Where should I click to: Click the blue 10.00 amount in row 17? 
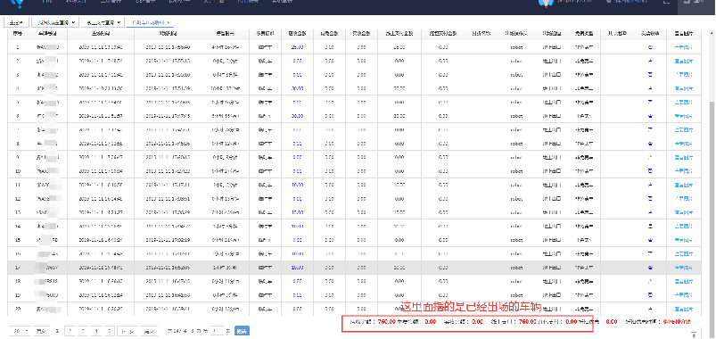tap(297, 268)
